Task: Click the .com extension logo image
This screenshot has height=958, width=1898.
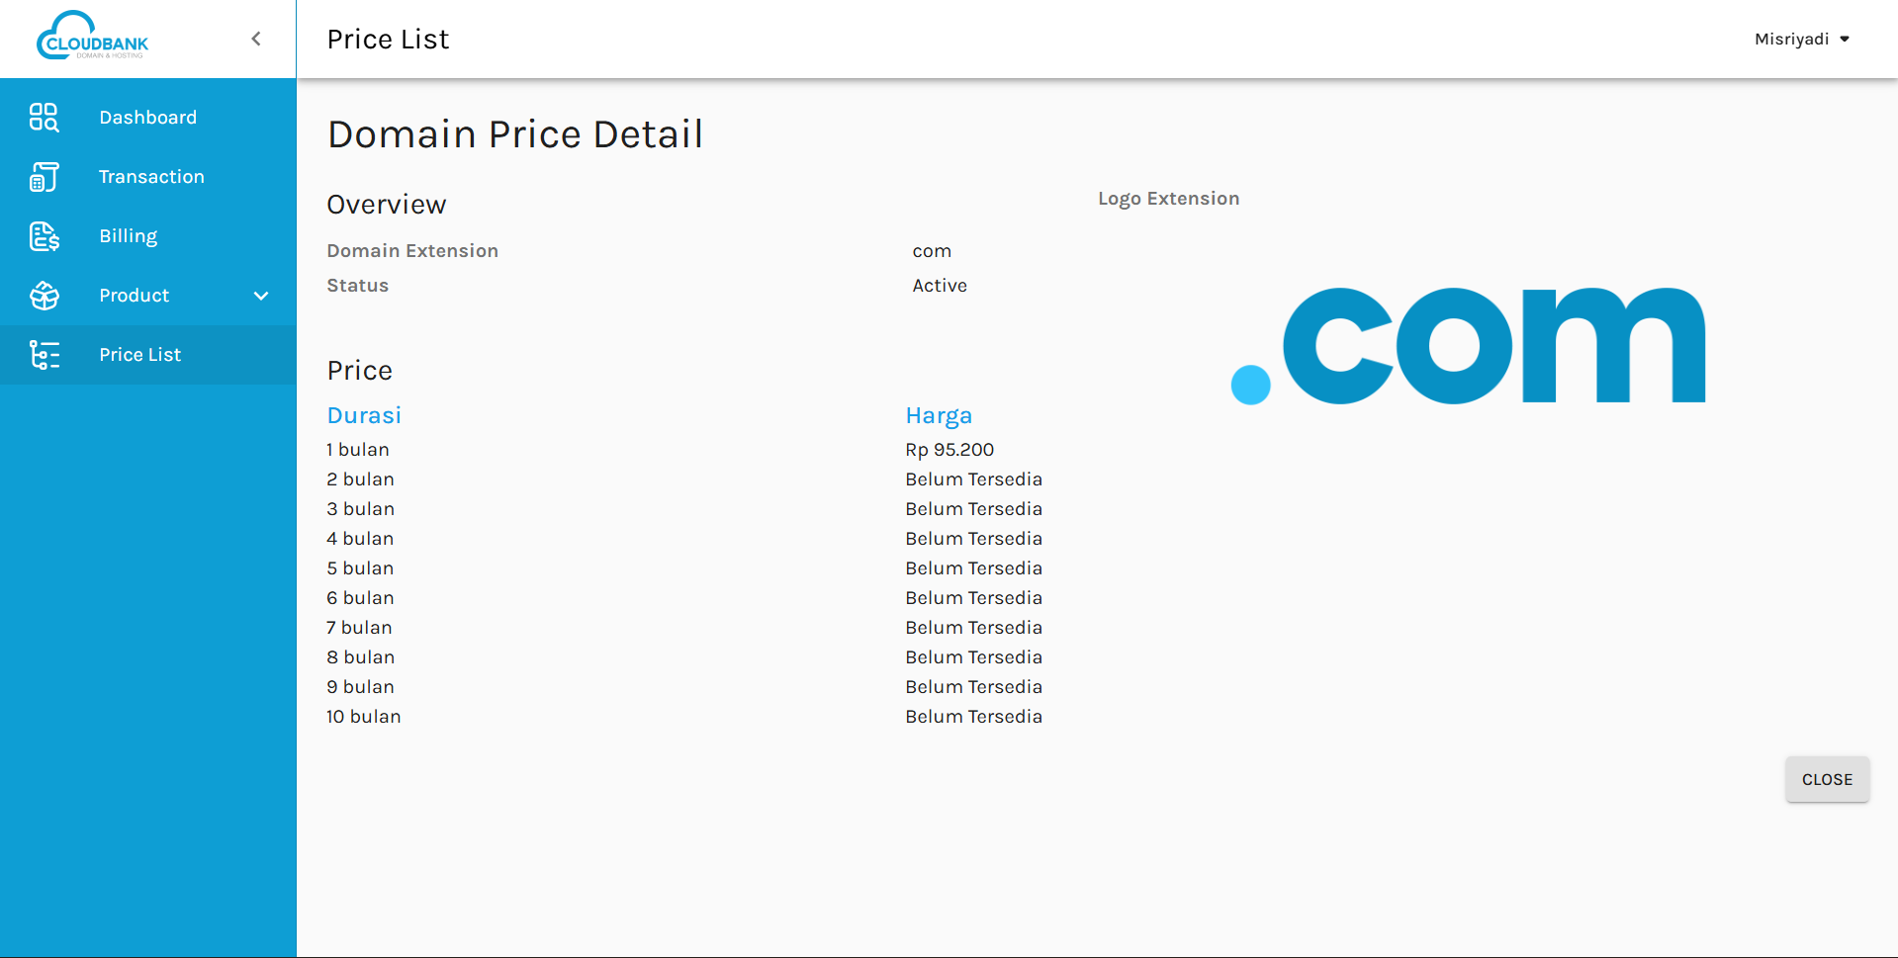Action: coord(1468,346)
